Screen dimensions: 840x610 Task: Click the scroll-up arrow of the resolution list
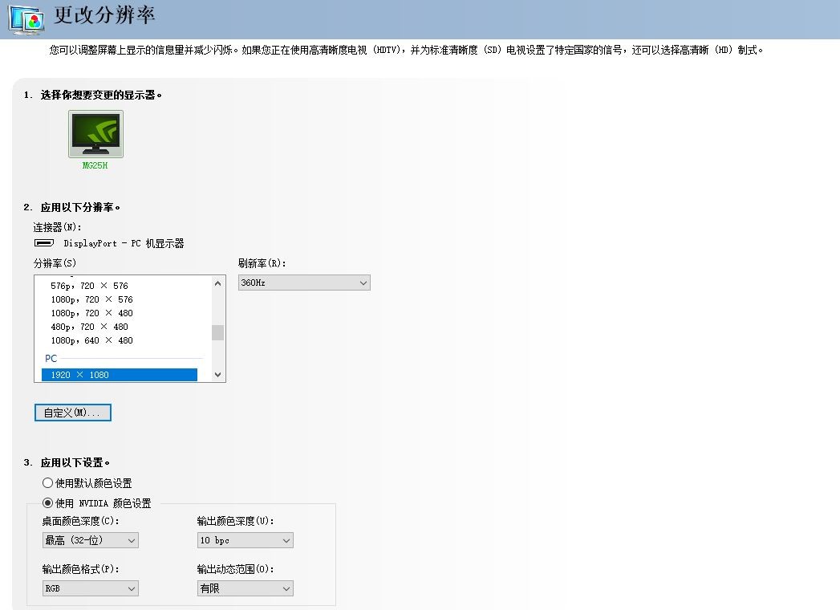coord(217,283)
